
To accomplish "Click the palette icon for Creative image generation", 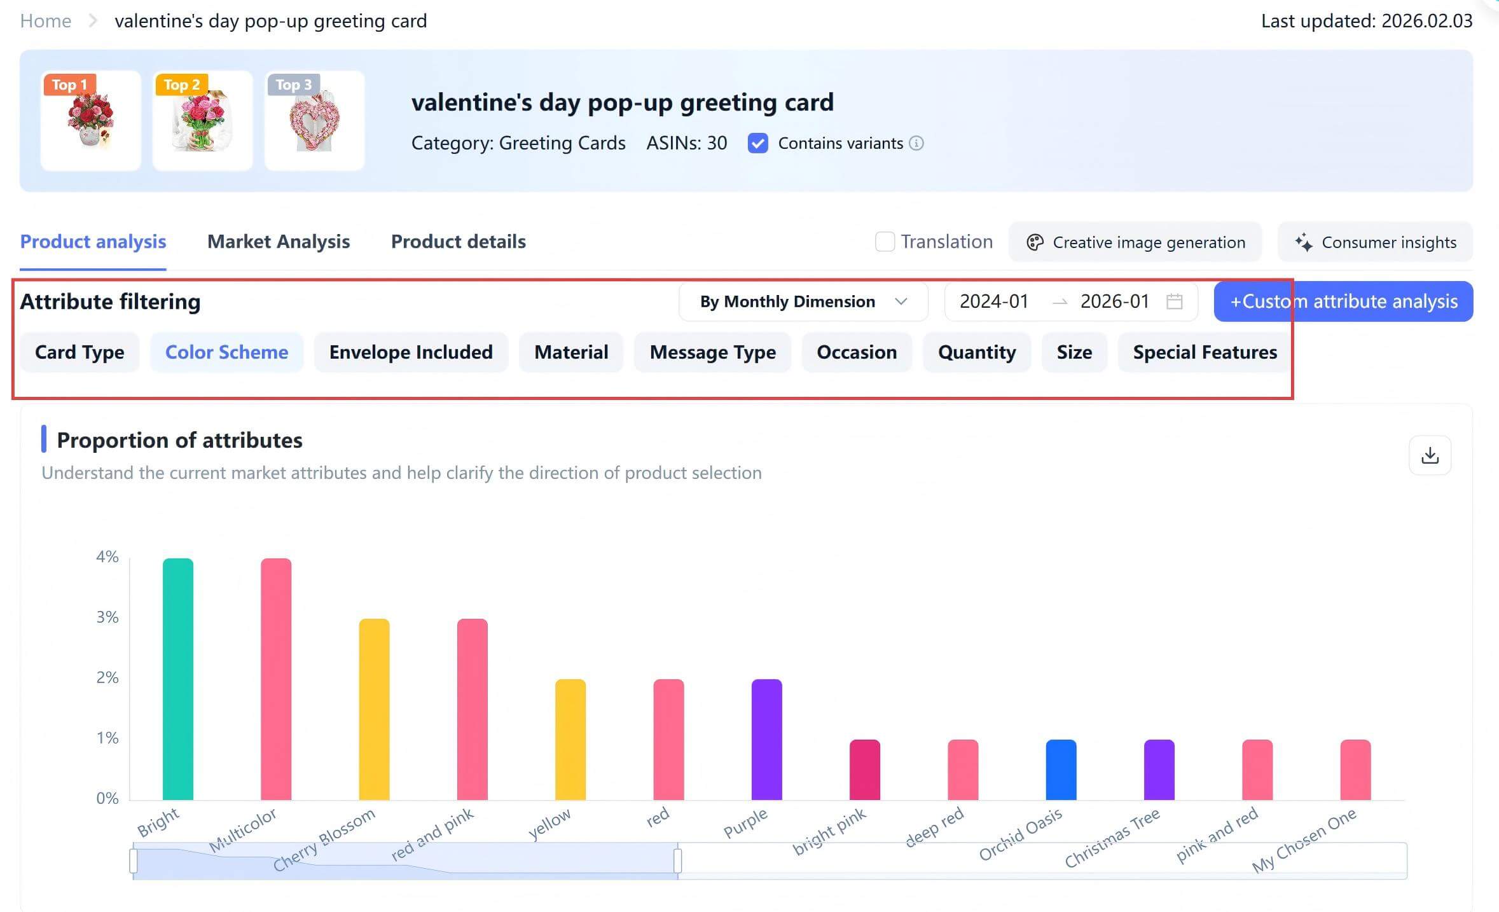I will click(x=1035, y=242).
